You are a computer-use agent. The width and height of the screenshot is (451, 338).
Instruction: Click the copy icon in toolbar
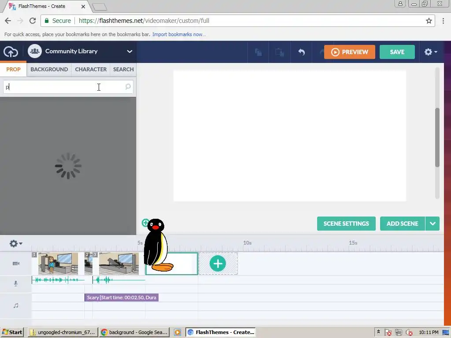point(258,52)
